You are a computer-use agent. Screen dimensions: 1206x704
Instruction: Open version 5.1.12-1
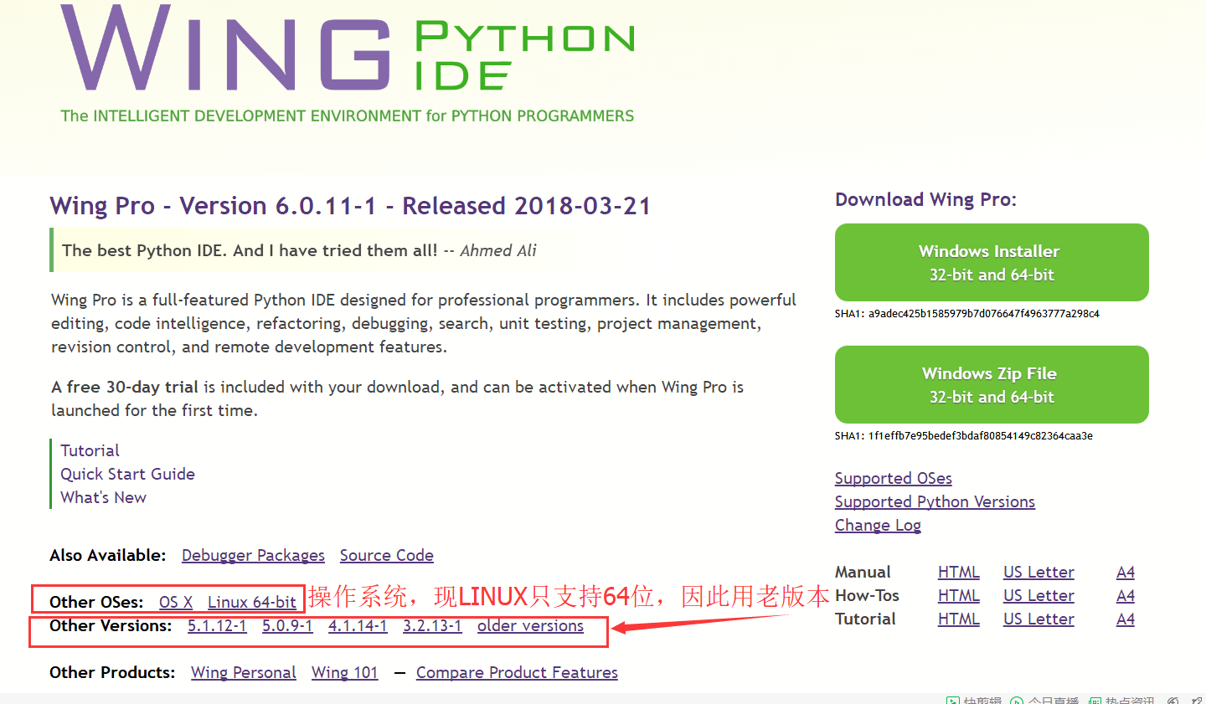click(217, 625)
